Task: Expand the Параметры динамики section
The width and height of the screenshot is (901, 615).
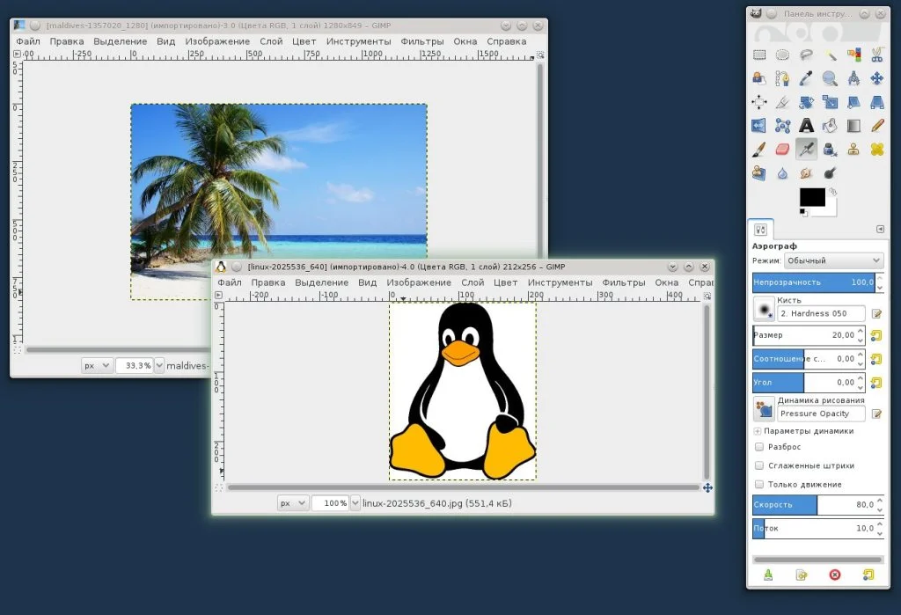Action: (757, 431)
